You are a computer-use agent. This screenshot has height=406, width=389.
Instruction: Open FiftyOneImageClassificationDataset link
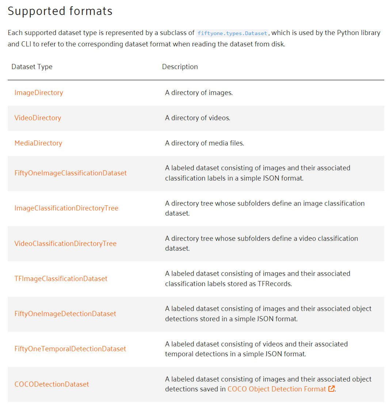point(70,173)
